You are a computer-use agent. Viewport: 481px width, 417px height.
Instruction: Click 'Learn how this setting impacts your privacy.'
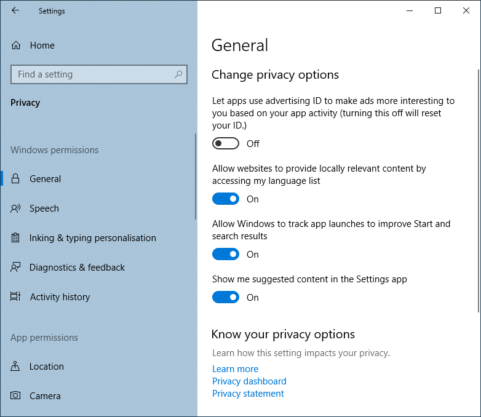301,353
